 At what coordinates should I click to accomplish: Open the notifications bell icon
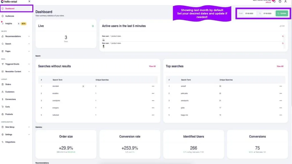274,1
